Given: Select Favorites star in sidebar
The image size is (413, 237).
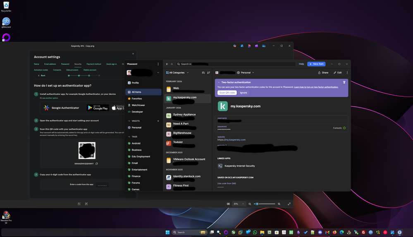Looking at the screenshot, I should point(136,98).
